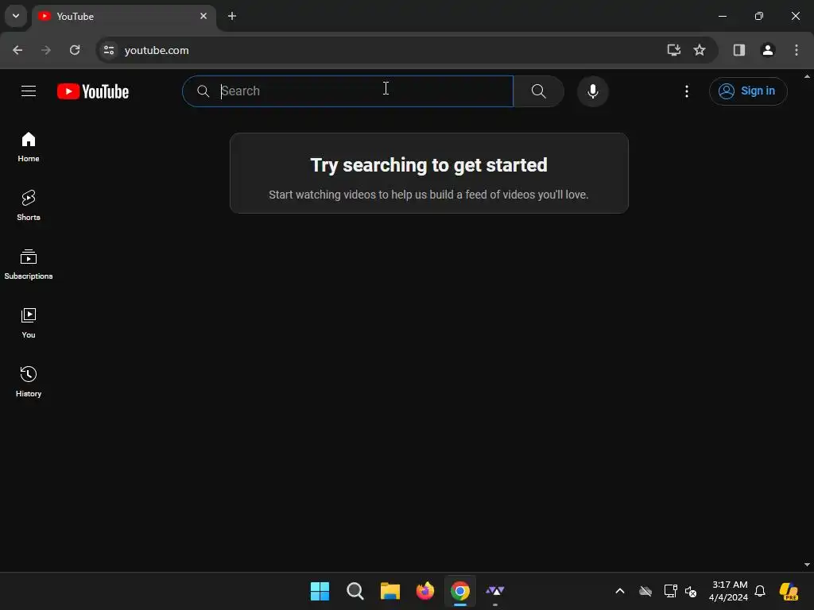
Task: Open YouTube settings three-dot menu
Action: click(686, 91)
